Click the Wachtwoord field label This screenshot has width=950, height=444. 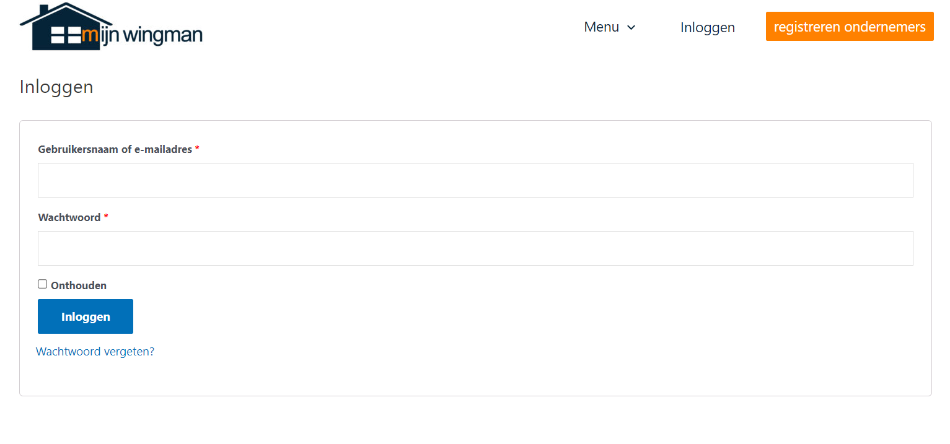pos(69,217)
